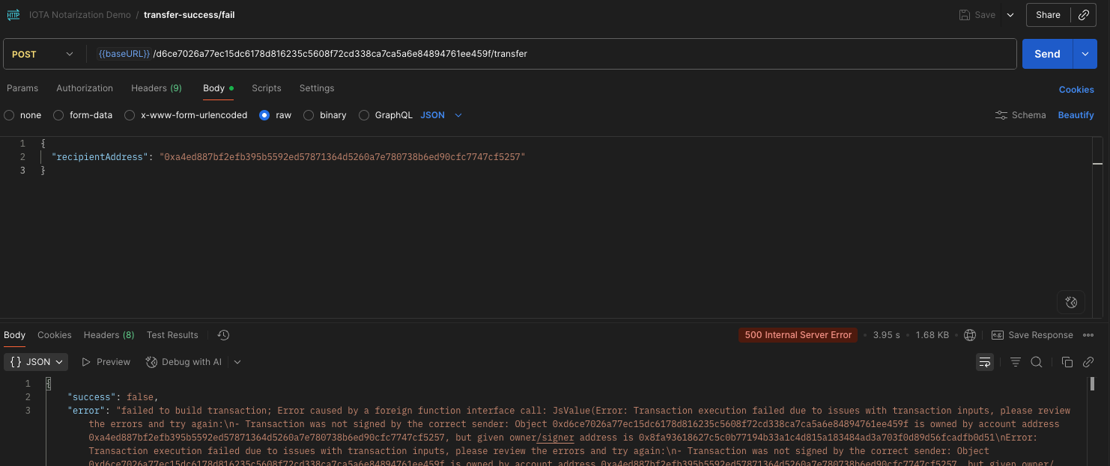
Task: Open response history clock icon
Action: [222, 335]
